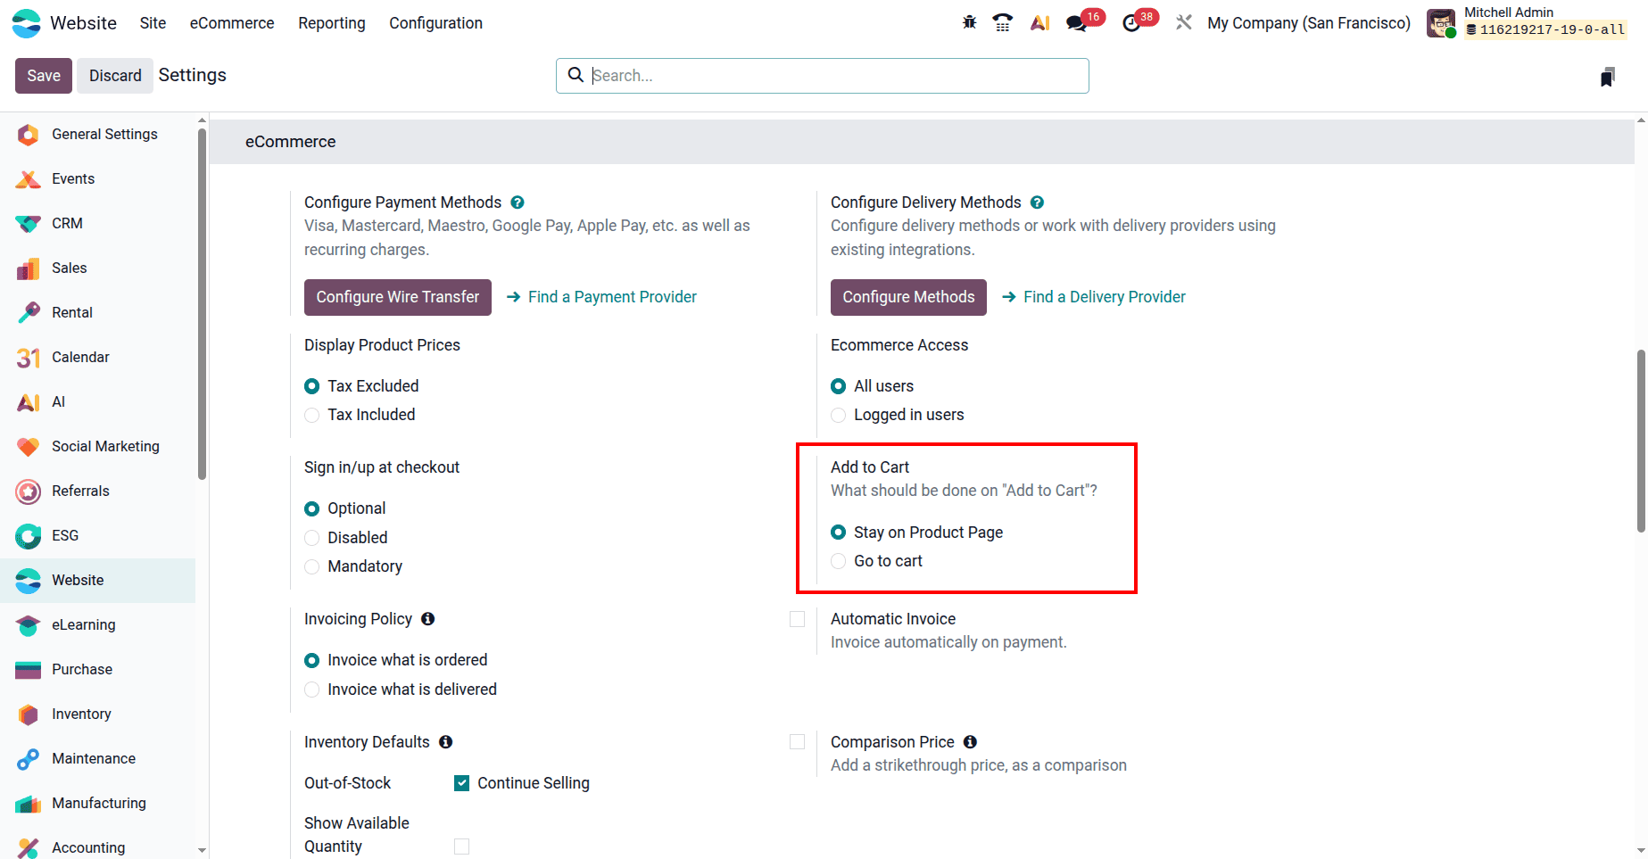Screen dimensions: 1648x859
Task: Click the wrench tools icon in navbar
Action: (x=1184, y=22)
